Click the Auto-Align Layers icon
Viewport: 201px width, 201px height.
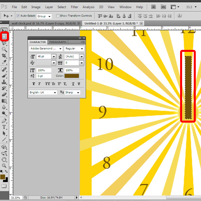(179, 16)
